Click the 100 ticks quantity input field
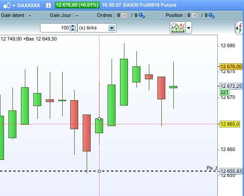The height and width of the screenshot is (196, 244). tap(55, 28)
